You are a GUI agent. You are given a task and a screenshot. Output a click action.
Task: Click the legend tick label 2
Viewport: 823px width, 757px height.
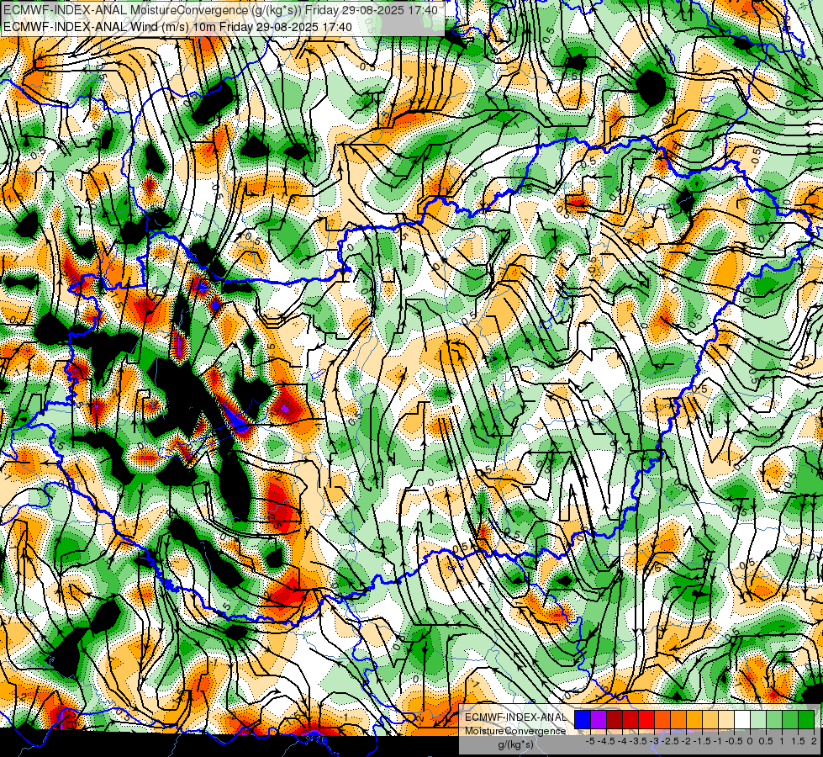click(814, 741)
